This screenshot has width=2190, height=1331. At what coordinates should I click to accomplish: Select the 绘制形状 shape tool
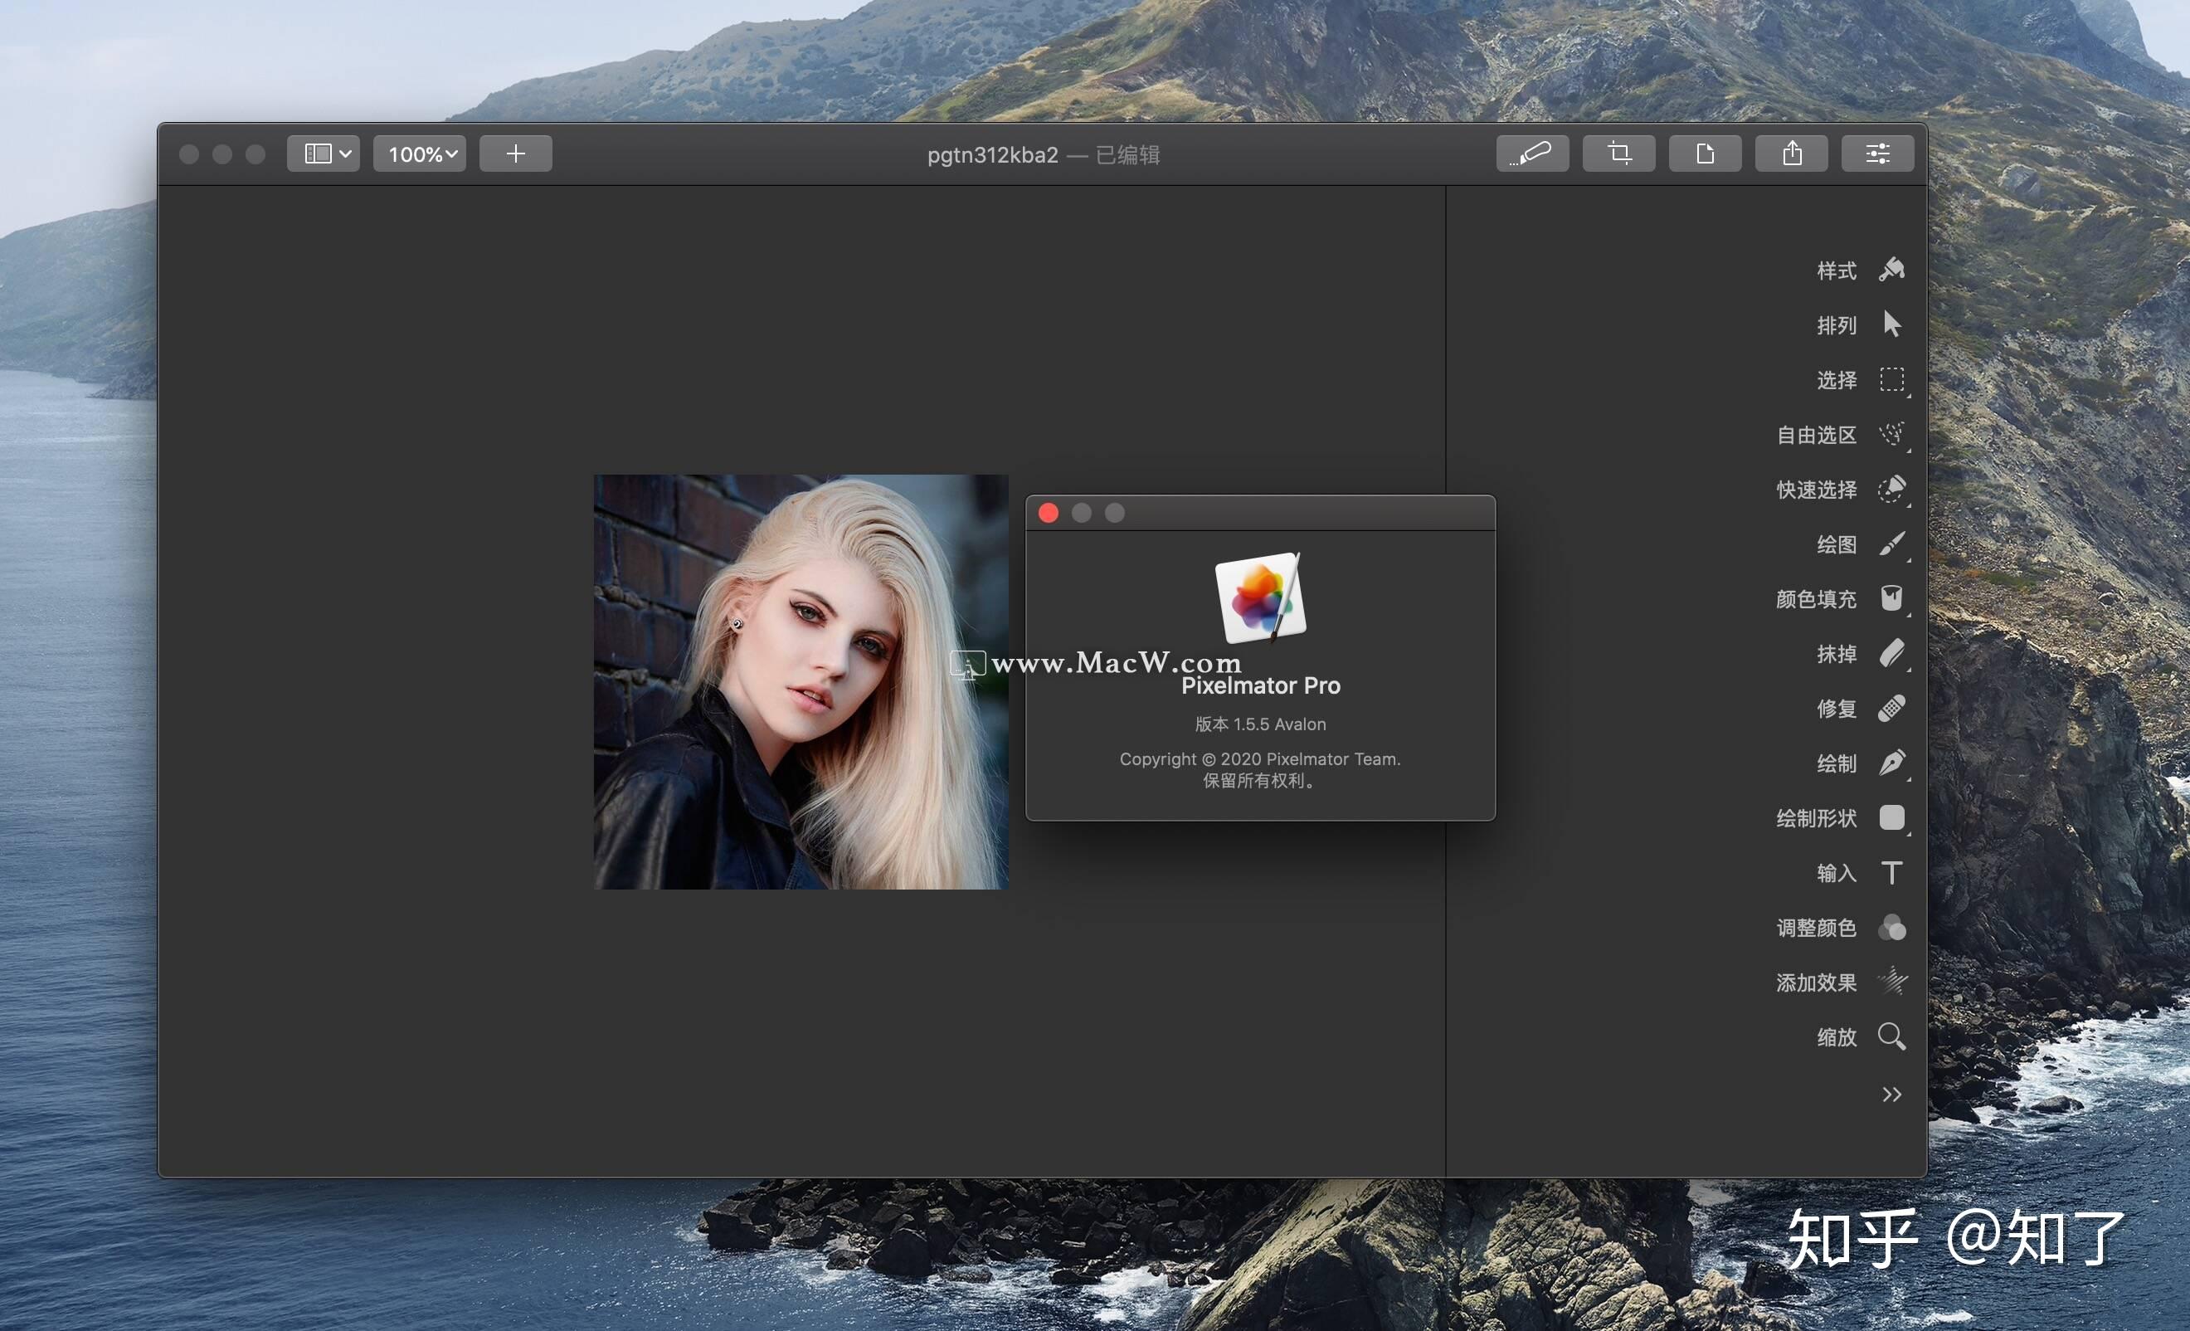tap(1891, 818)
